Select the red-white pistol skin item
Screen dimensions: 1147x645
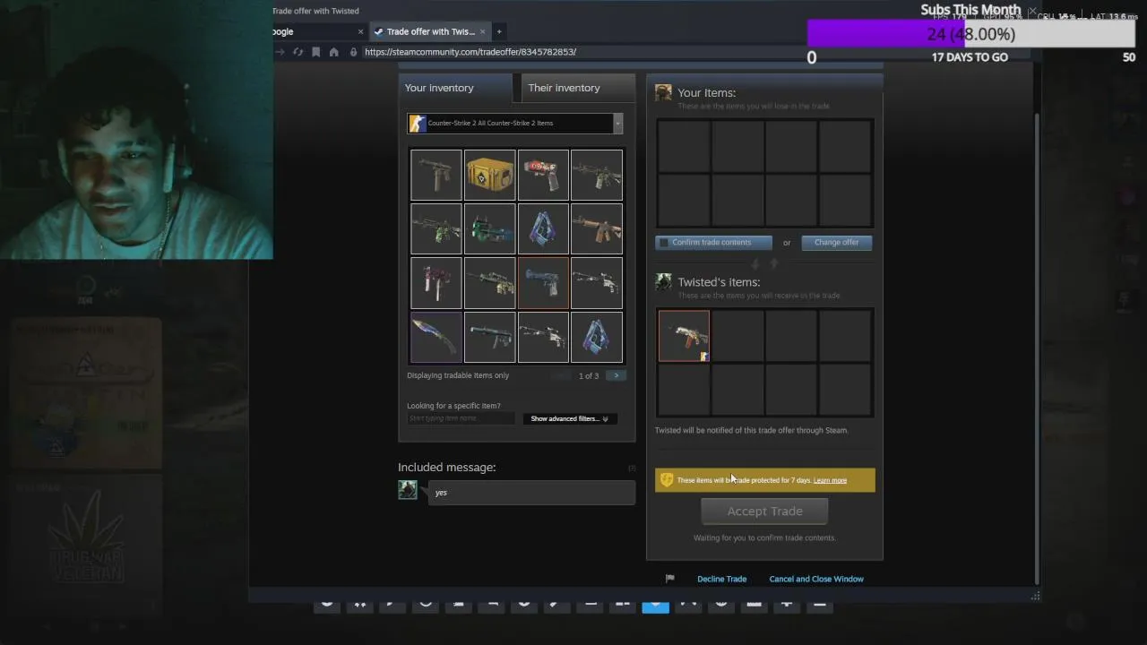tap(543, 175)
